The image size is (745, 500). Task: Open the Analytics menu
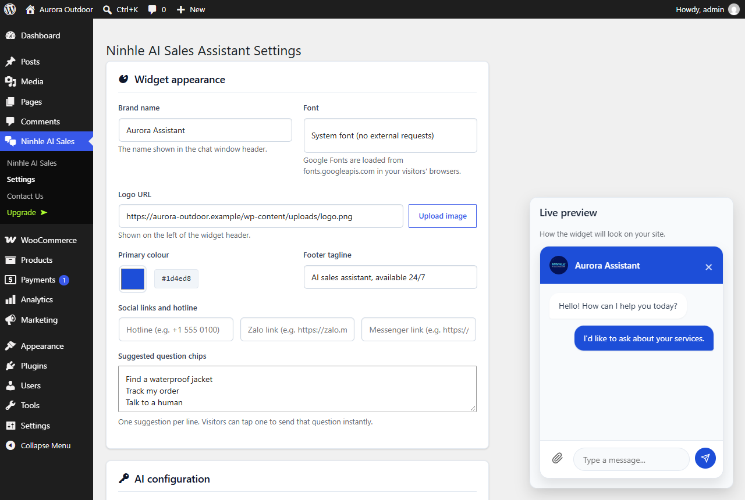tap(47, 299)
